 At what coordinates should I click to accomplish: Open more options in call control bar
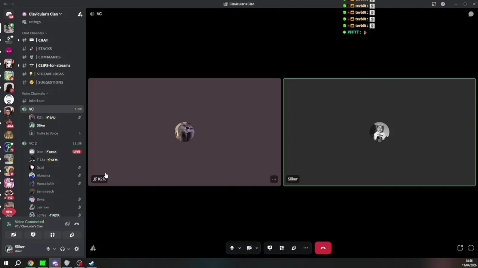click(305, 248)
